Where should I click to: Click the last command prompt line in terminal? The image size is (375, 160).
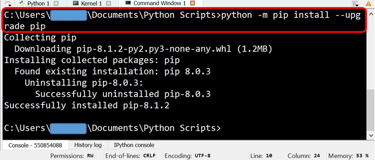(112, 128)
